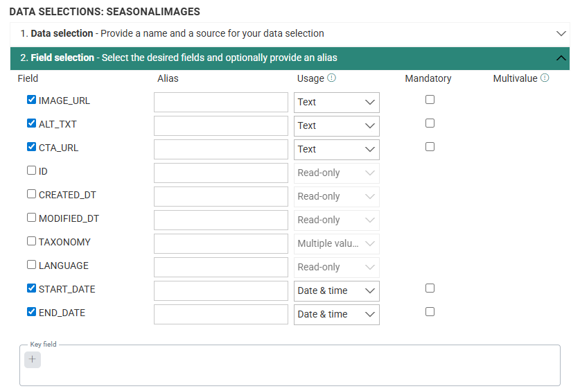
Task: Uncheck the END_DATE field checkbox
Action: pos(31,312)
